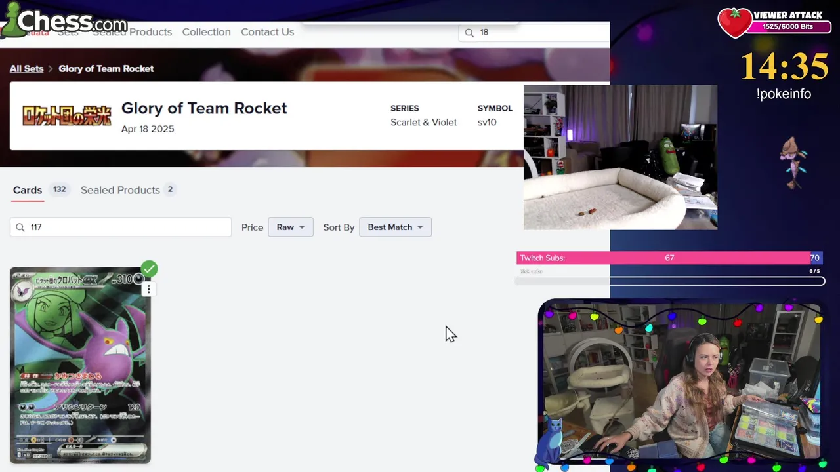This screenshot has width=840, height=472.
Task: Go back to All Sets breadcrumb
Action: 26,69
